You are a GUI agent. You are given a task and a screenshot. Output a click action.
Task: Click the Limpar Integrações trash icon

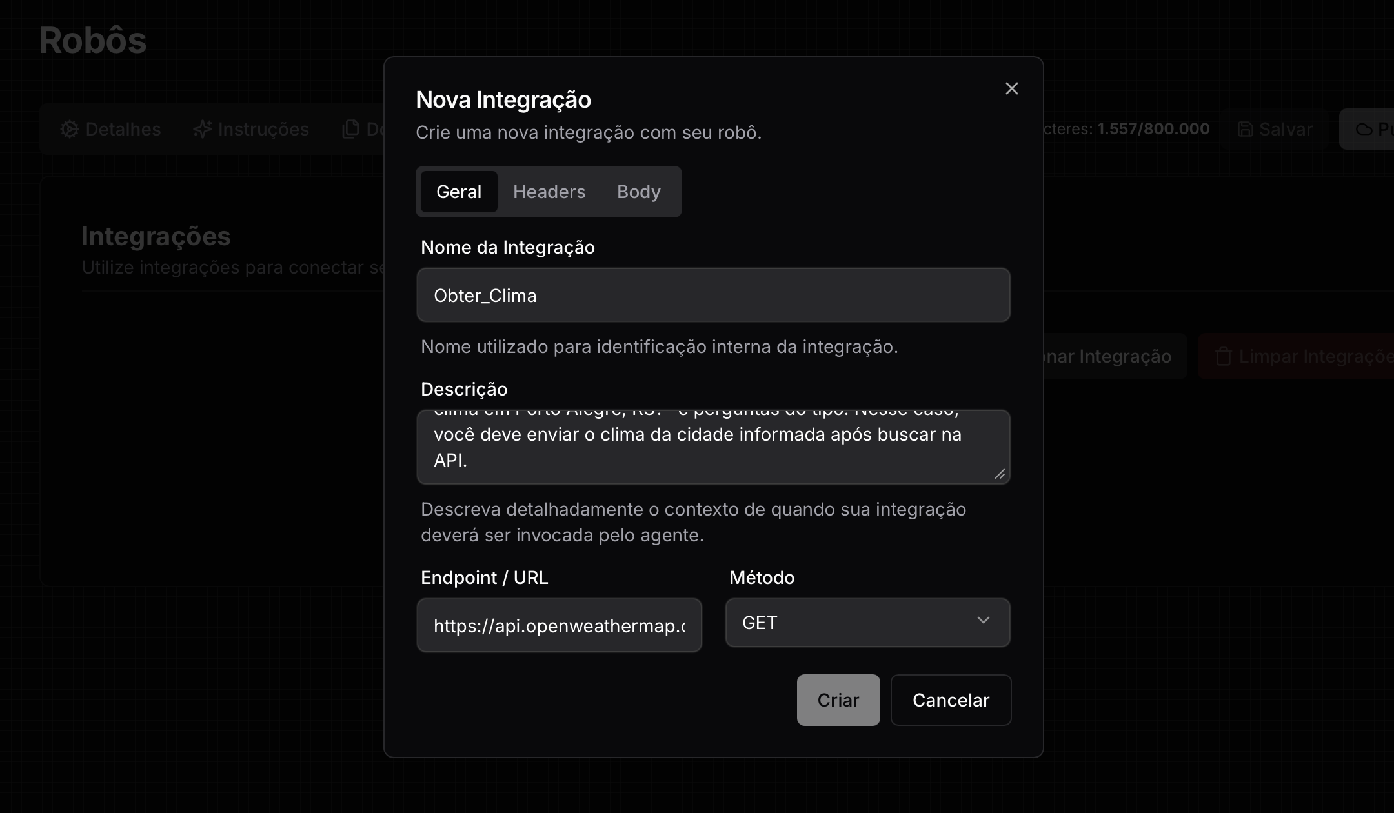click(x=1223, y=356)
